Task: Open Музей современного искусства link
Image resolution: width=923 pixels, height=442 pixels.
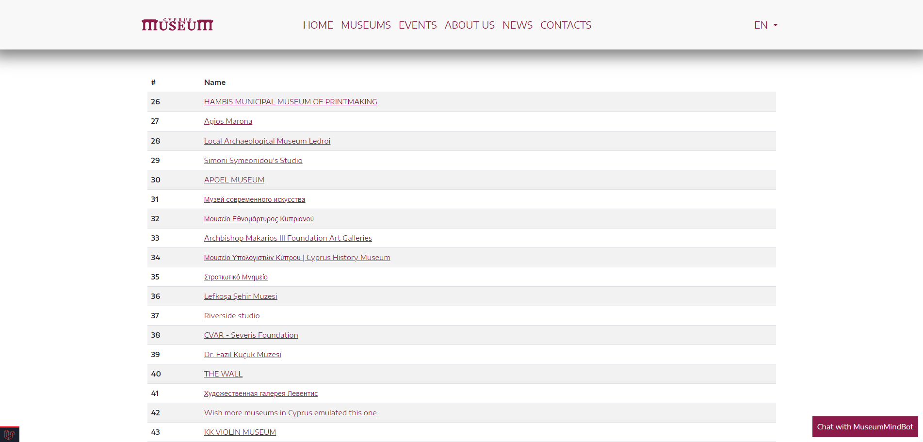Action: click(255, 199)
